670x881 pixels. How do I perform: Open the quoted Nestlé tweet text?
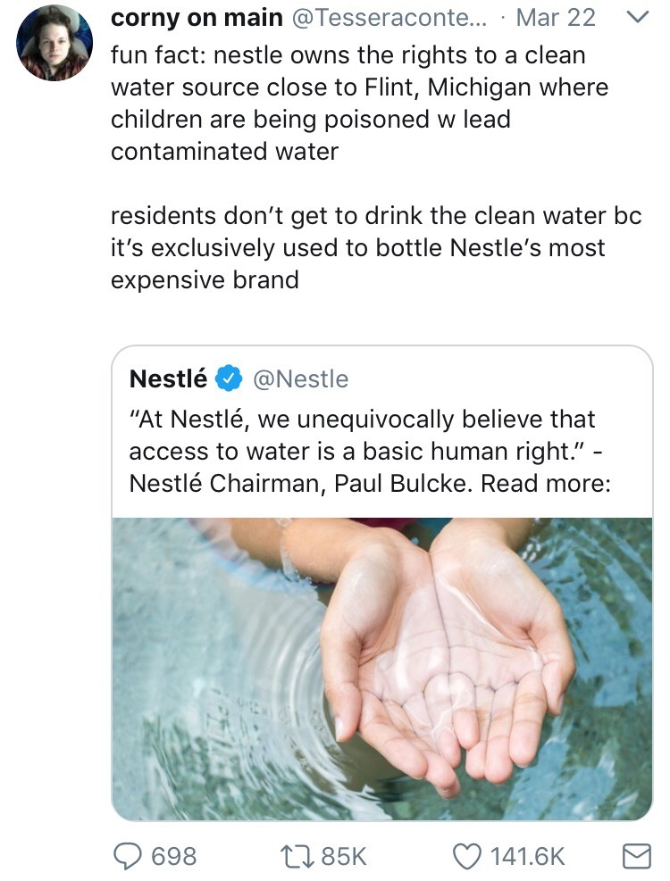tap(362, 451)
